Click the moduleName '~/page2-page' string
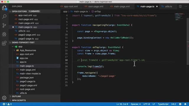Viewport: 189px width, 106px height. point(107,76)
